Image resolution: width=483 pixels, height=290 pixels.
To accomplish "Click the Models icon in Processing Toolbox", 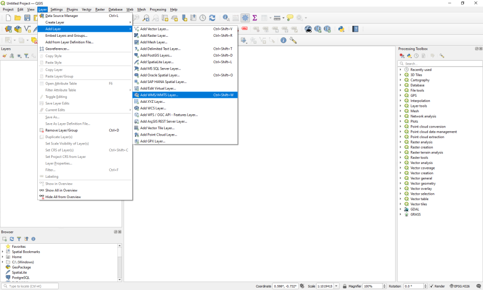I will [402, 56].
